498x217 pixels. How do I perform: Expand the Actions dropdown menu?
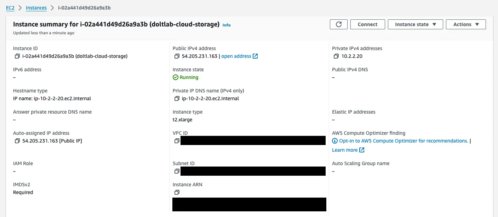(x=466, y=24)
